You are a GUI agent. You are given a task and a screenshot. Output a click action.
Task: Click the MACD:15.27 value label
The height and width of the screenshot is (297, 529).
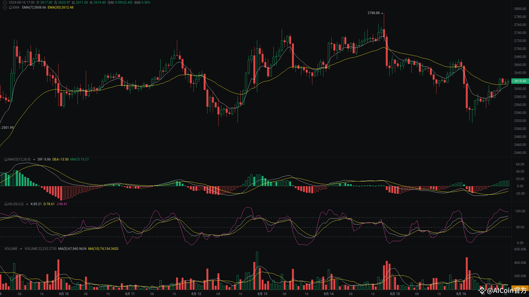point(79,159)
